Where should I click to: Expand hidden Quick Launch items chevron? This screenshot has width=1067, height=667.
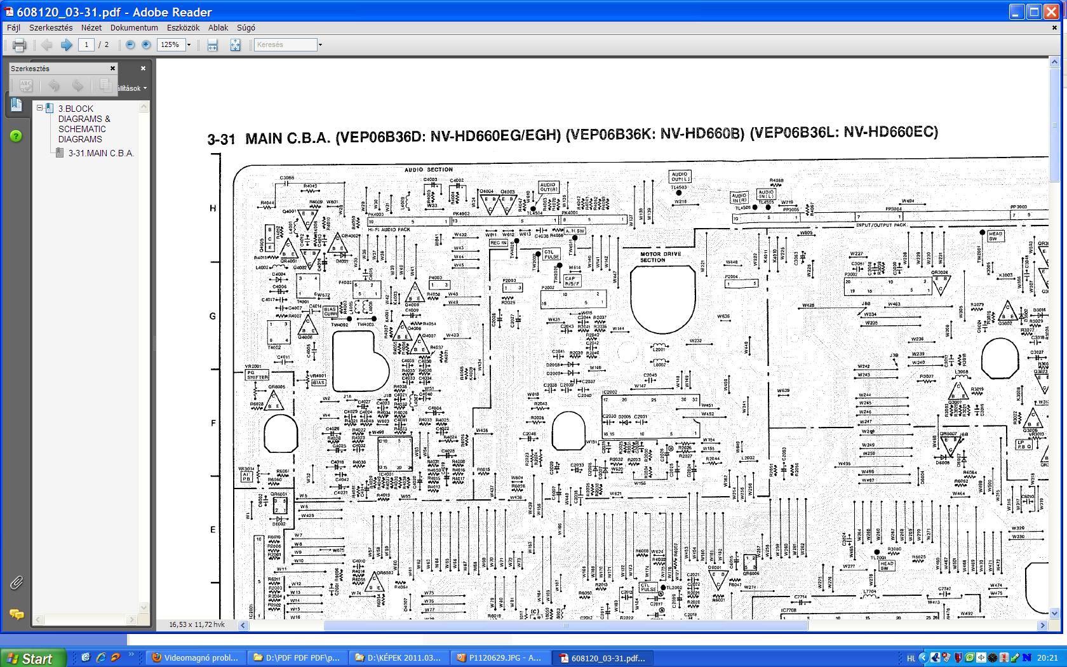coord(132,655)
